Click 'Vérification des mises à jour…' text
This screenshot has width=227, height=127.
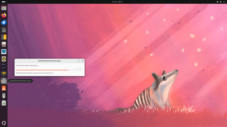pyautogui.click(x=28, y=65)
